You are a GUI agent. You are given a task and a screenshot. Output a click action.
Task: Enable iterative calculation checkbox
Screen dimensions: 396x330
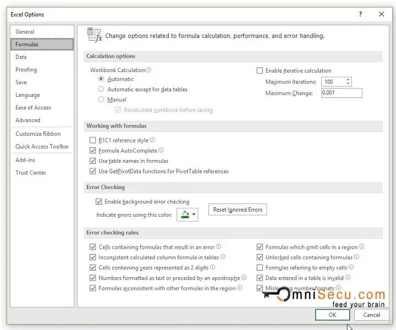260,70
